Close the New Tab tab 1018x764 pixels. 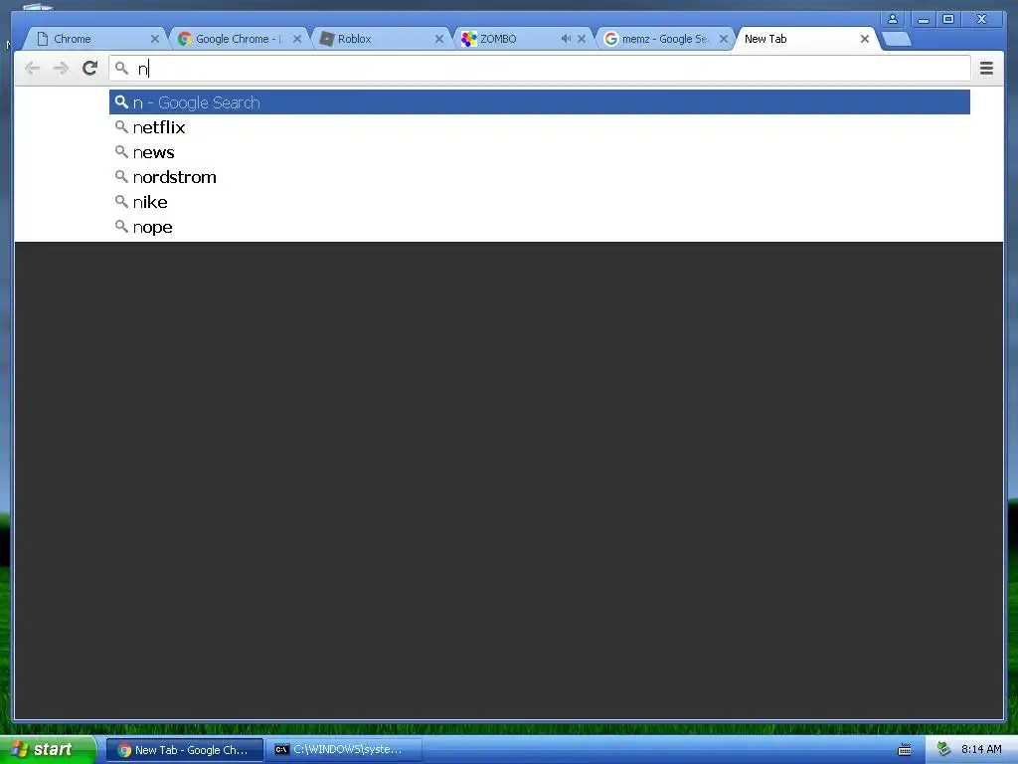pyautogui.click(x=865, y=39)
